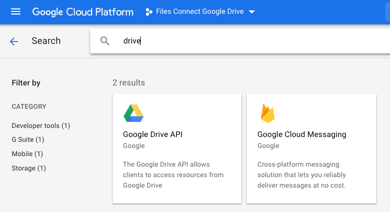The height and width of the screenshot is (212, 390).
Task: Apply the Storage category filter
Action: coord(29,168)
